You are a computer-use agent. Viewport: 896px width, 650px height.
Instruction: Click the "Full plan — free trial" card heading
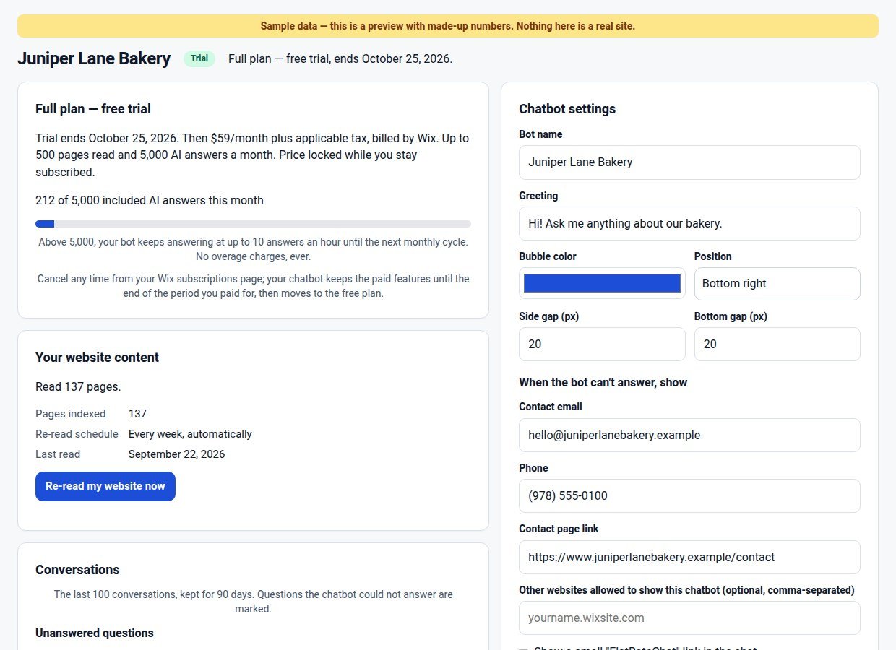(93, 109)
